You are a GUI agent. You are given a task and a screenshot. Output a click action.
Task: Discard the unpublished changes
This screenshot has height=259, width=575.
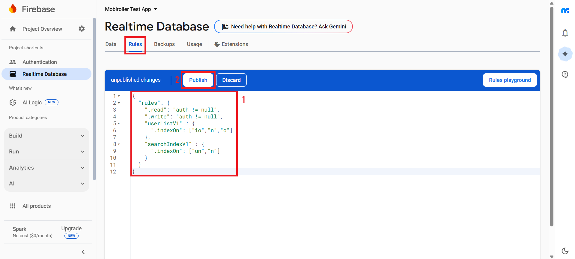click(x=231, y=80)
